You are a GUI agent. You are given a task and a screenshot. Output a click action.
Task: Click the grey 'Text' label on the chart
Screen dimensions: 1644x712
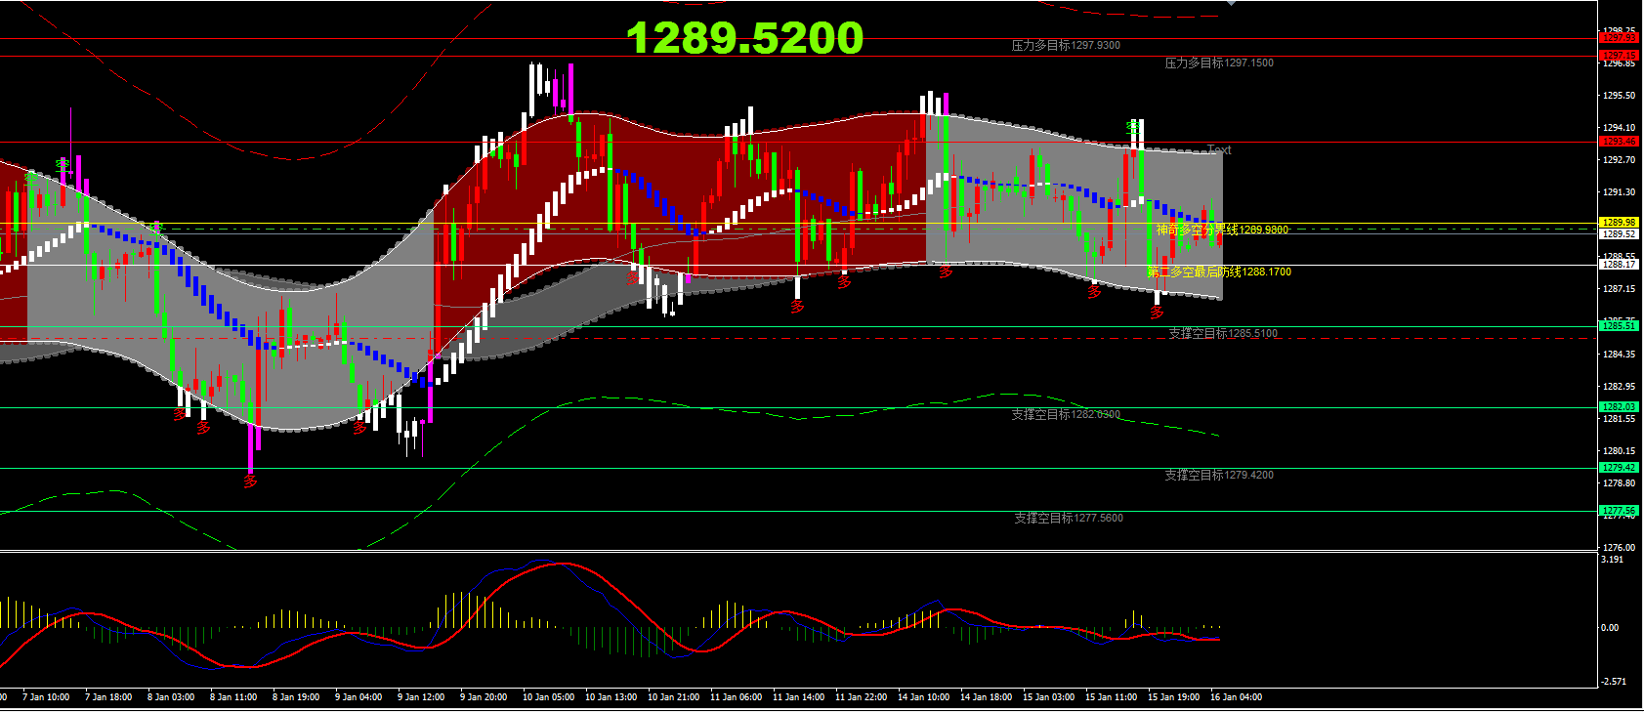(x=1219, y=149)
